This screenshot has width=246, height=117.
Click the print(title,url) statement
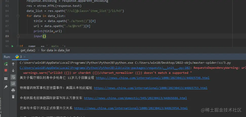click(48, 31)
